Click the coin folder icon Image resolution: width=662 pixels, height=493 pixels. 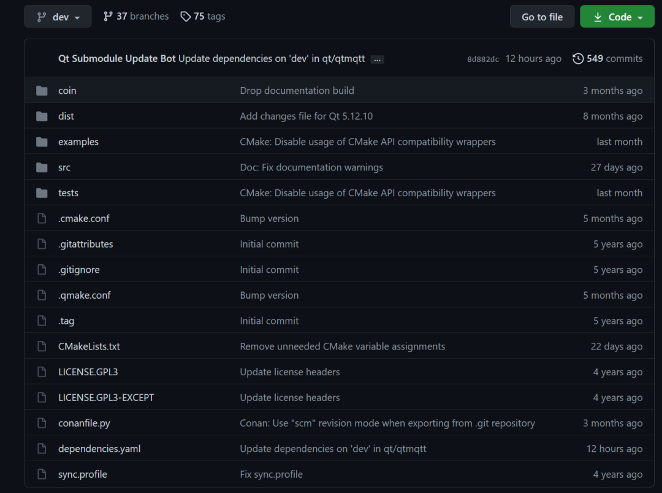point(42,91)
